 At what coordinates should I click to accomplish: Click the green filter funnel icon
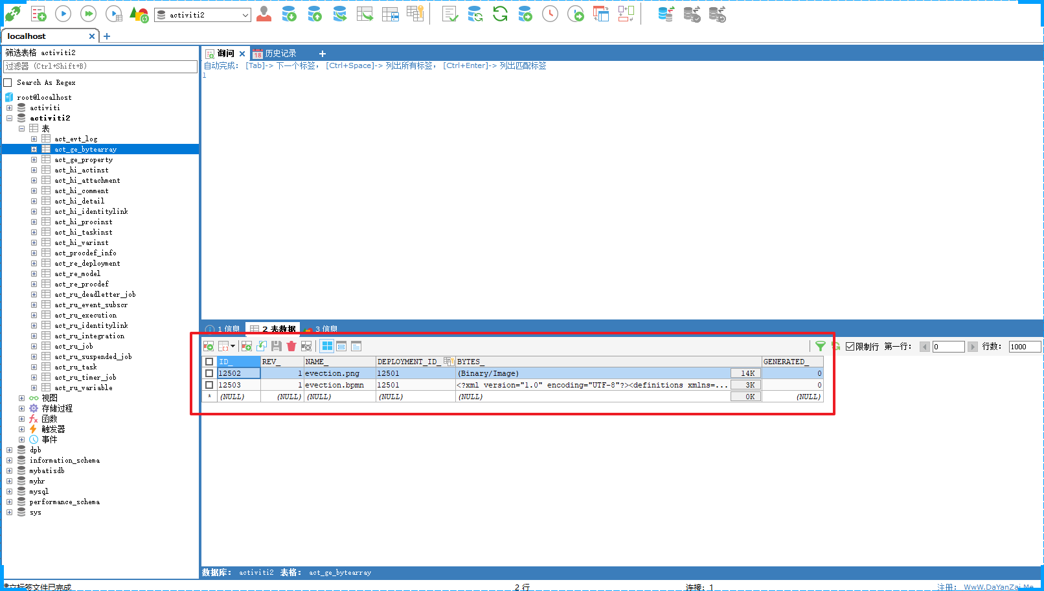coord(821,346)
